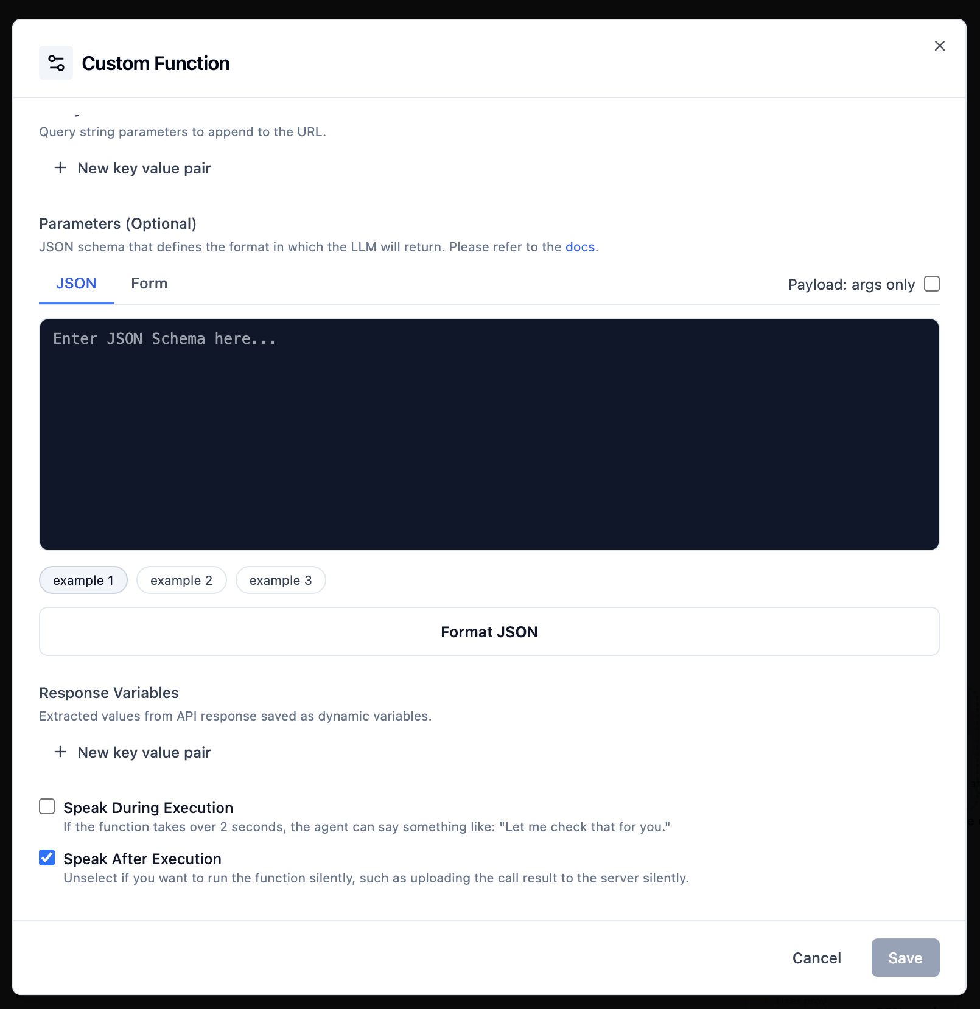
Task: Click the Format JSON button
Action: 489,631
